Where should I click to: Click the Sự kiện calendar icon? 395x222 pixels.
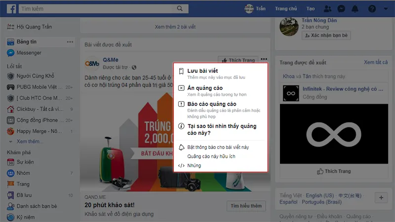pyautogui.click(x=10, y=162)
